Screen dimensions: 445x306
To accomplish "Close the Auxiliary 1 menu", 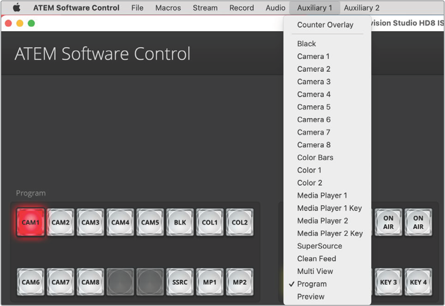I will coord(315,8).
